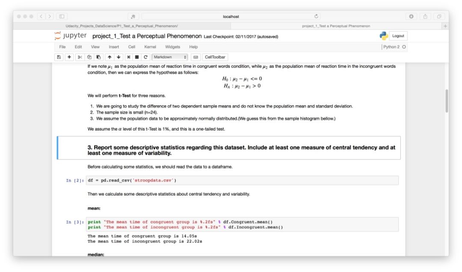Click list item 'We assume the population data'

coord(216,119)
